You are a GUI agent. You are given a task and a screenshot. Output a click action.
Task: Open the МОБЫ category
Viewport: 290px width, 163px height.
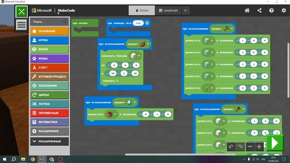coord(49,58)
